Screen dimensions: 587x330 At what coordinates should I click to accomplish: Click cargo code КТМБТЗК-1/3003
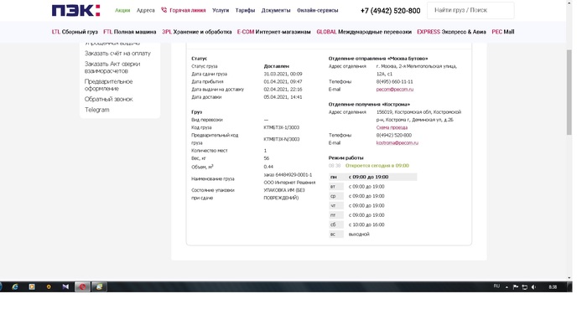(281, 127)
